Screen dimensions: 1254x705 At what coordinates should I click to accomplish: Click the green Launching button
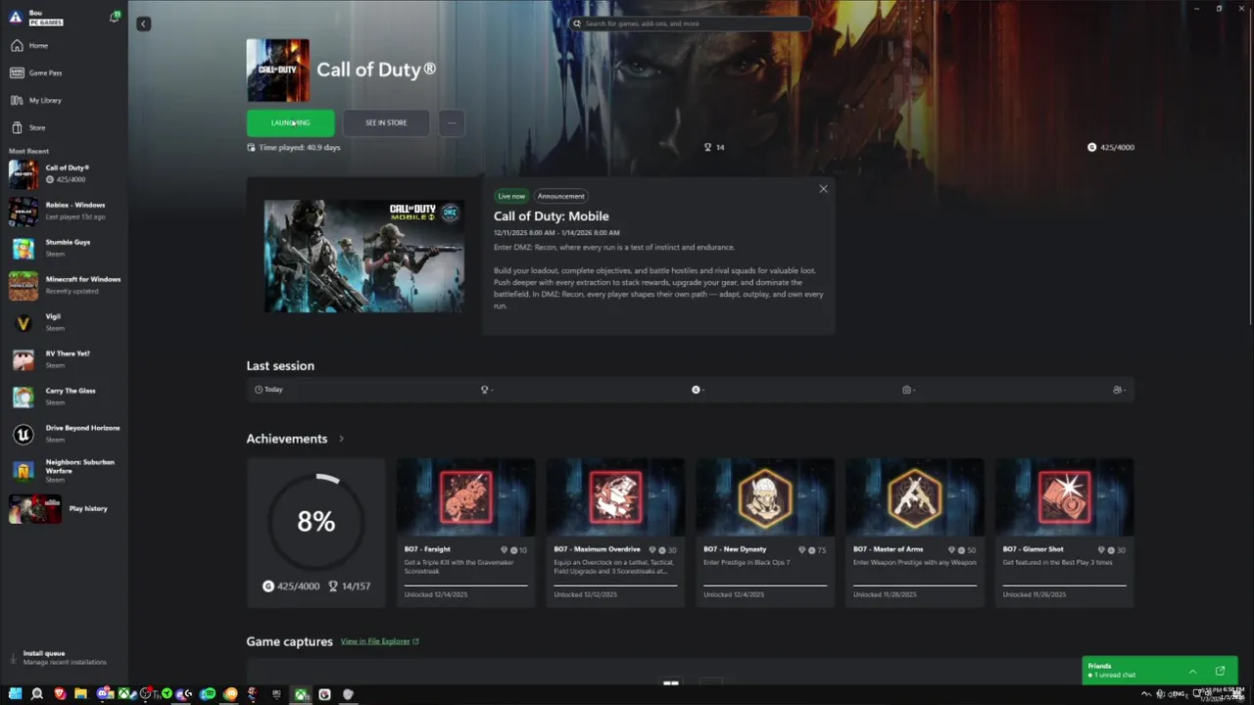(290, 122)
